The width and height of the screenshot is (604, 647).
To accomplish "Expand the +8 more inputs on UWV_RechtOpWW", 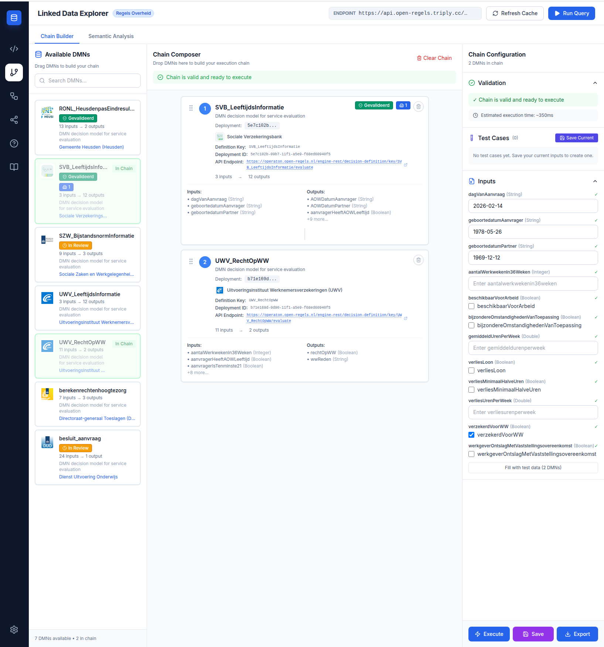I will pos(198,372).
